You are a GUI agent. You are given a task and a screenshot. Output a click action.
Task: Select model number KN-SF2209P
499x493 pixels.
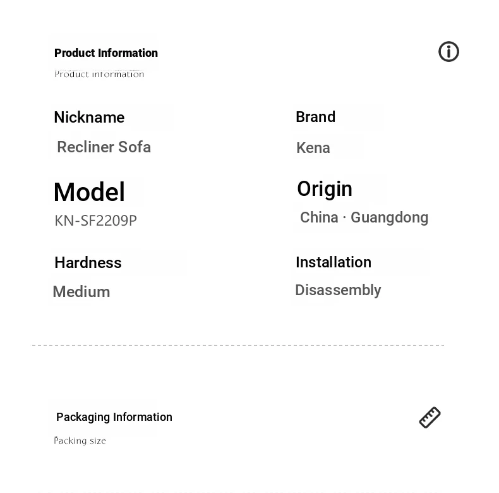[95, 221]
